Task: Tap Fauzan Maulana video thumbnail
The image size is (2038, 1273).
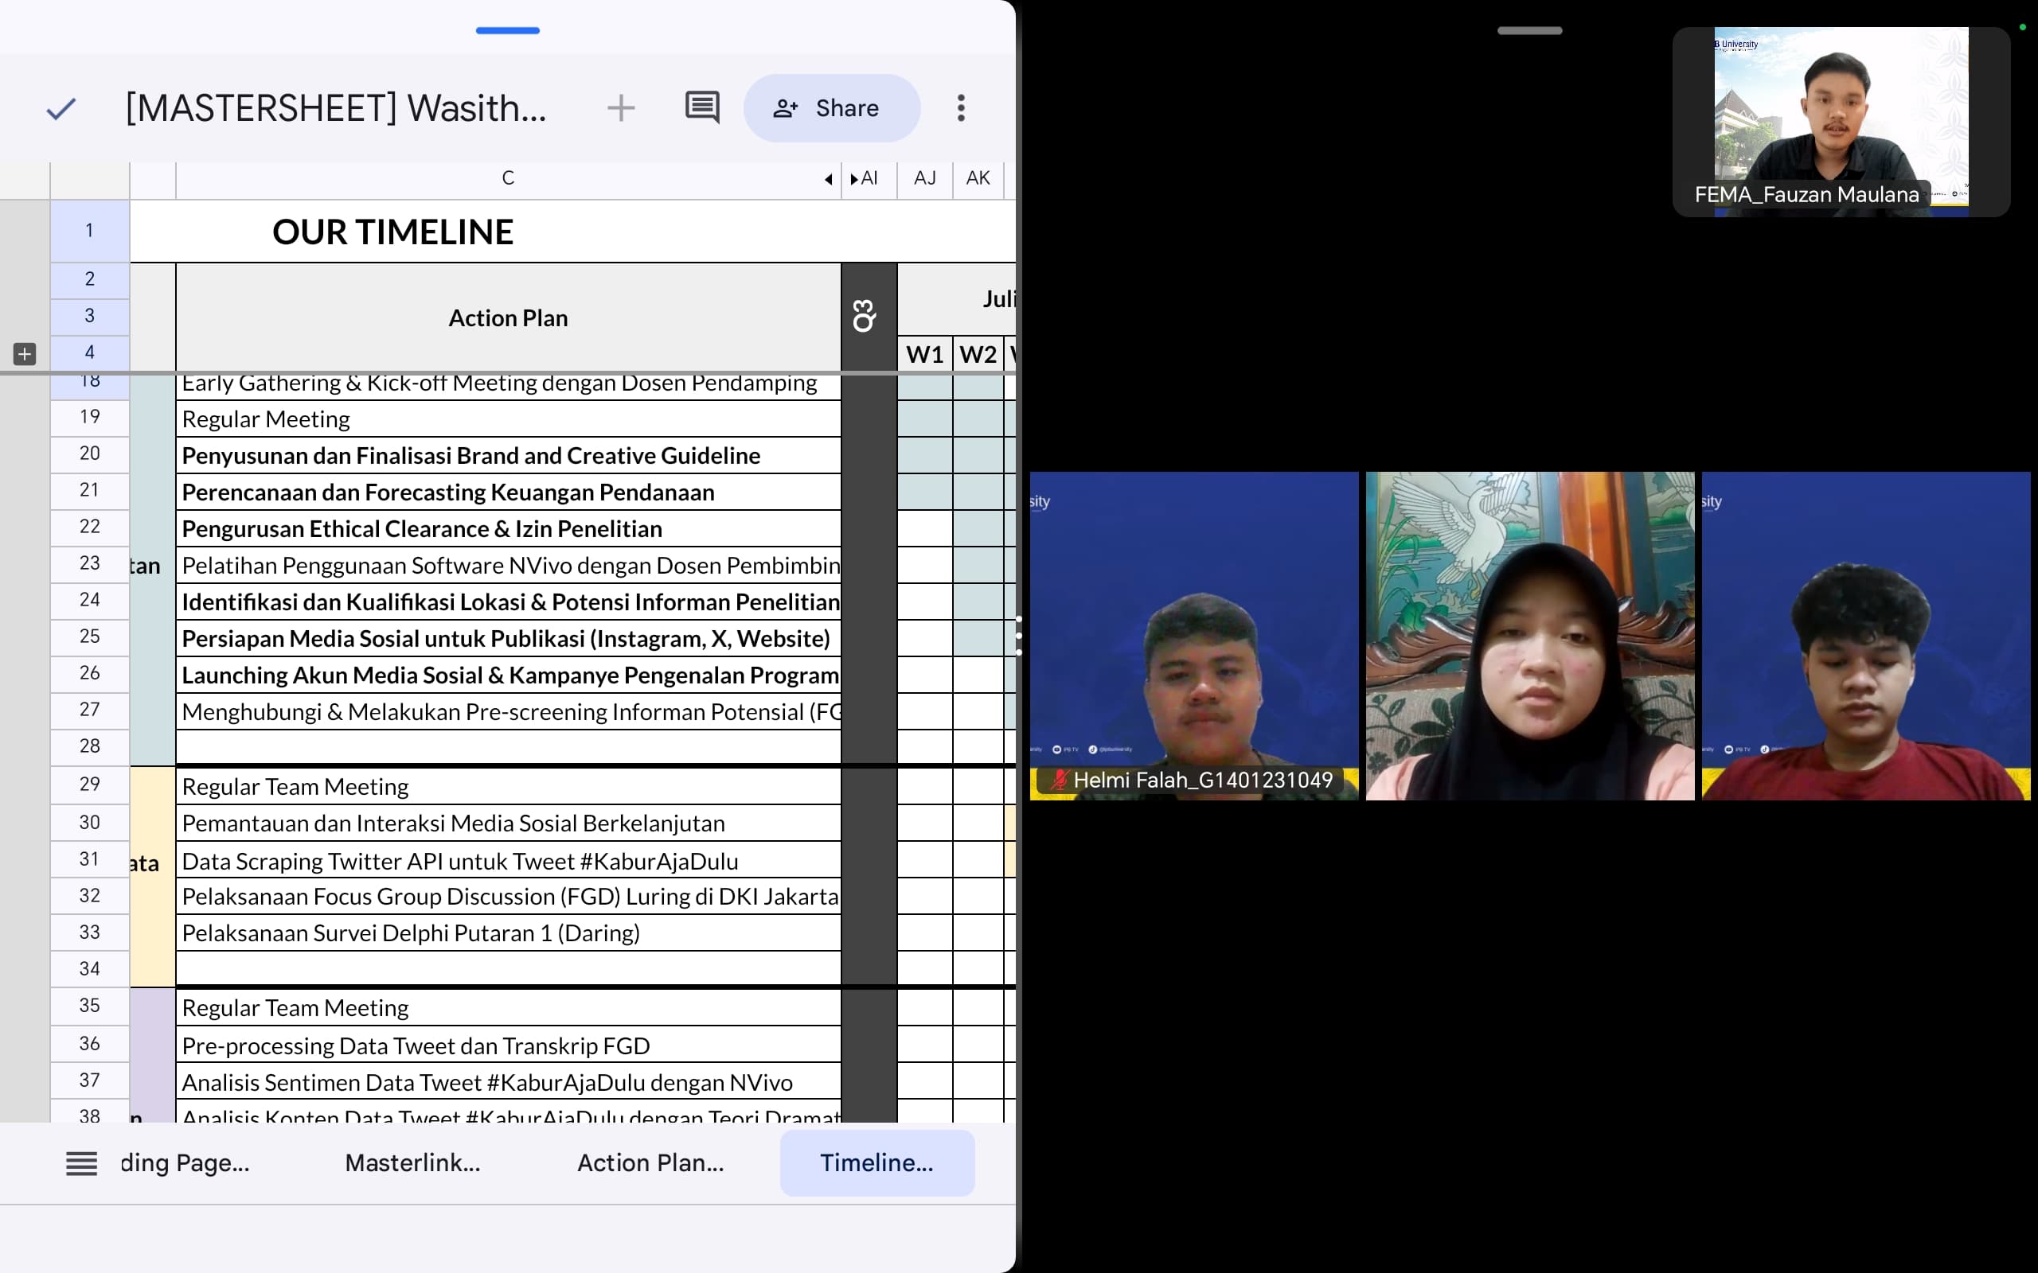Action: click(x=1841, y=122)
